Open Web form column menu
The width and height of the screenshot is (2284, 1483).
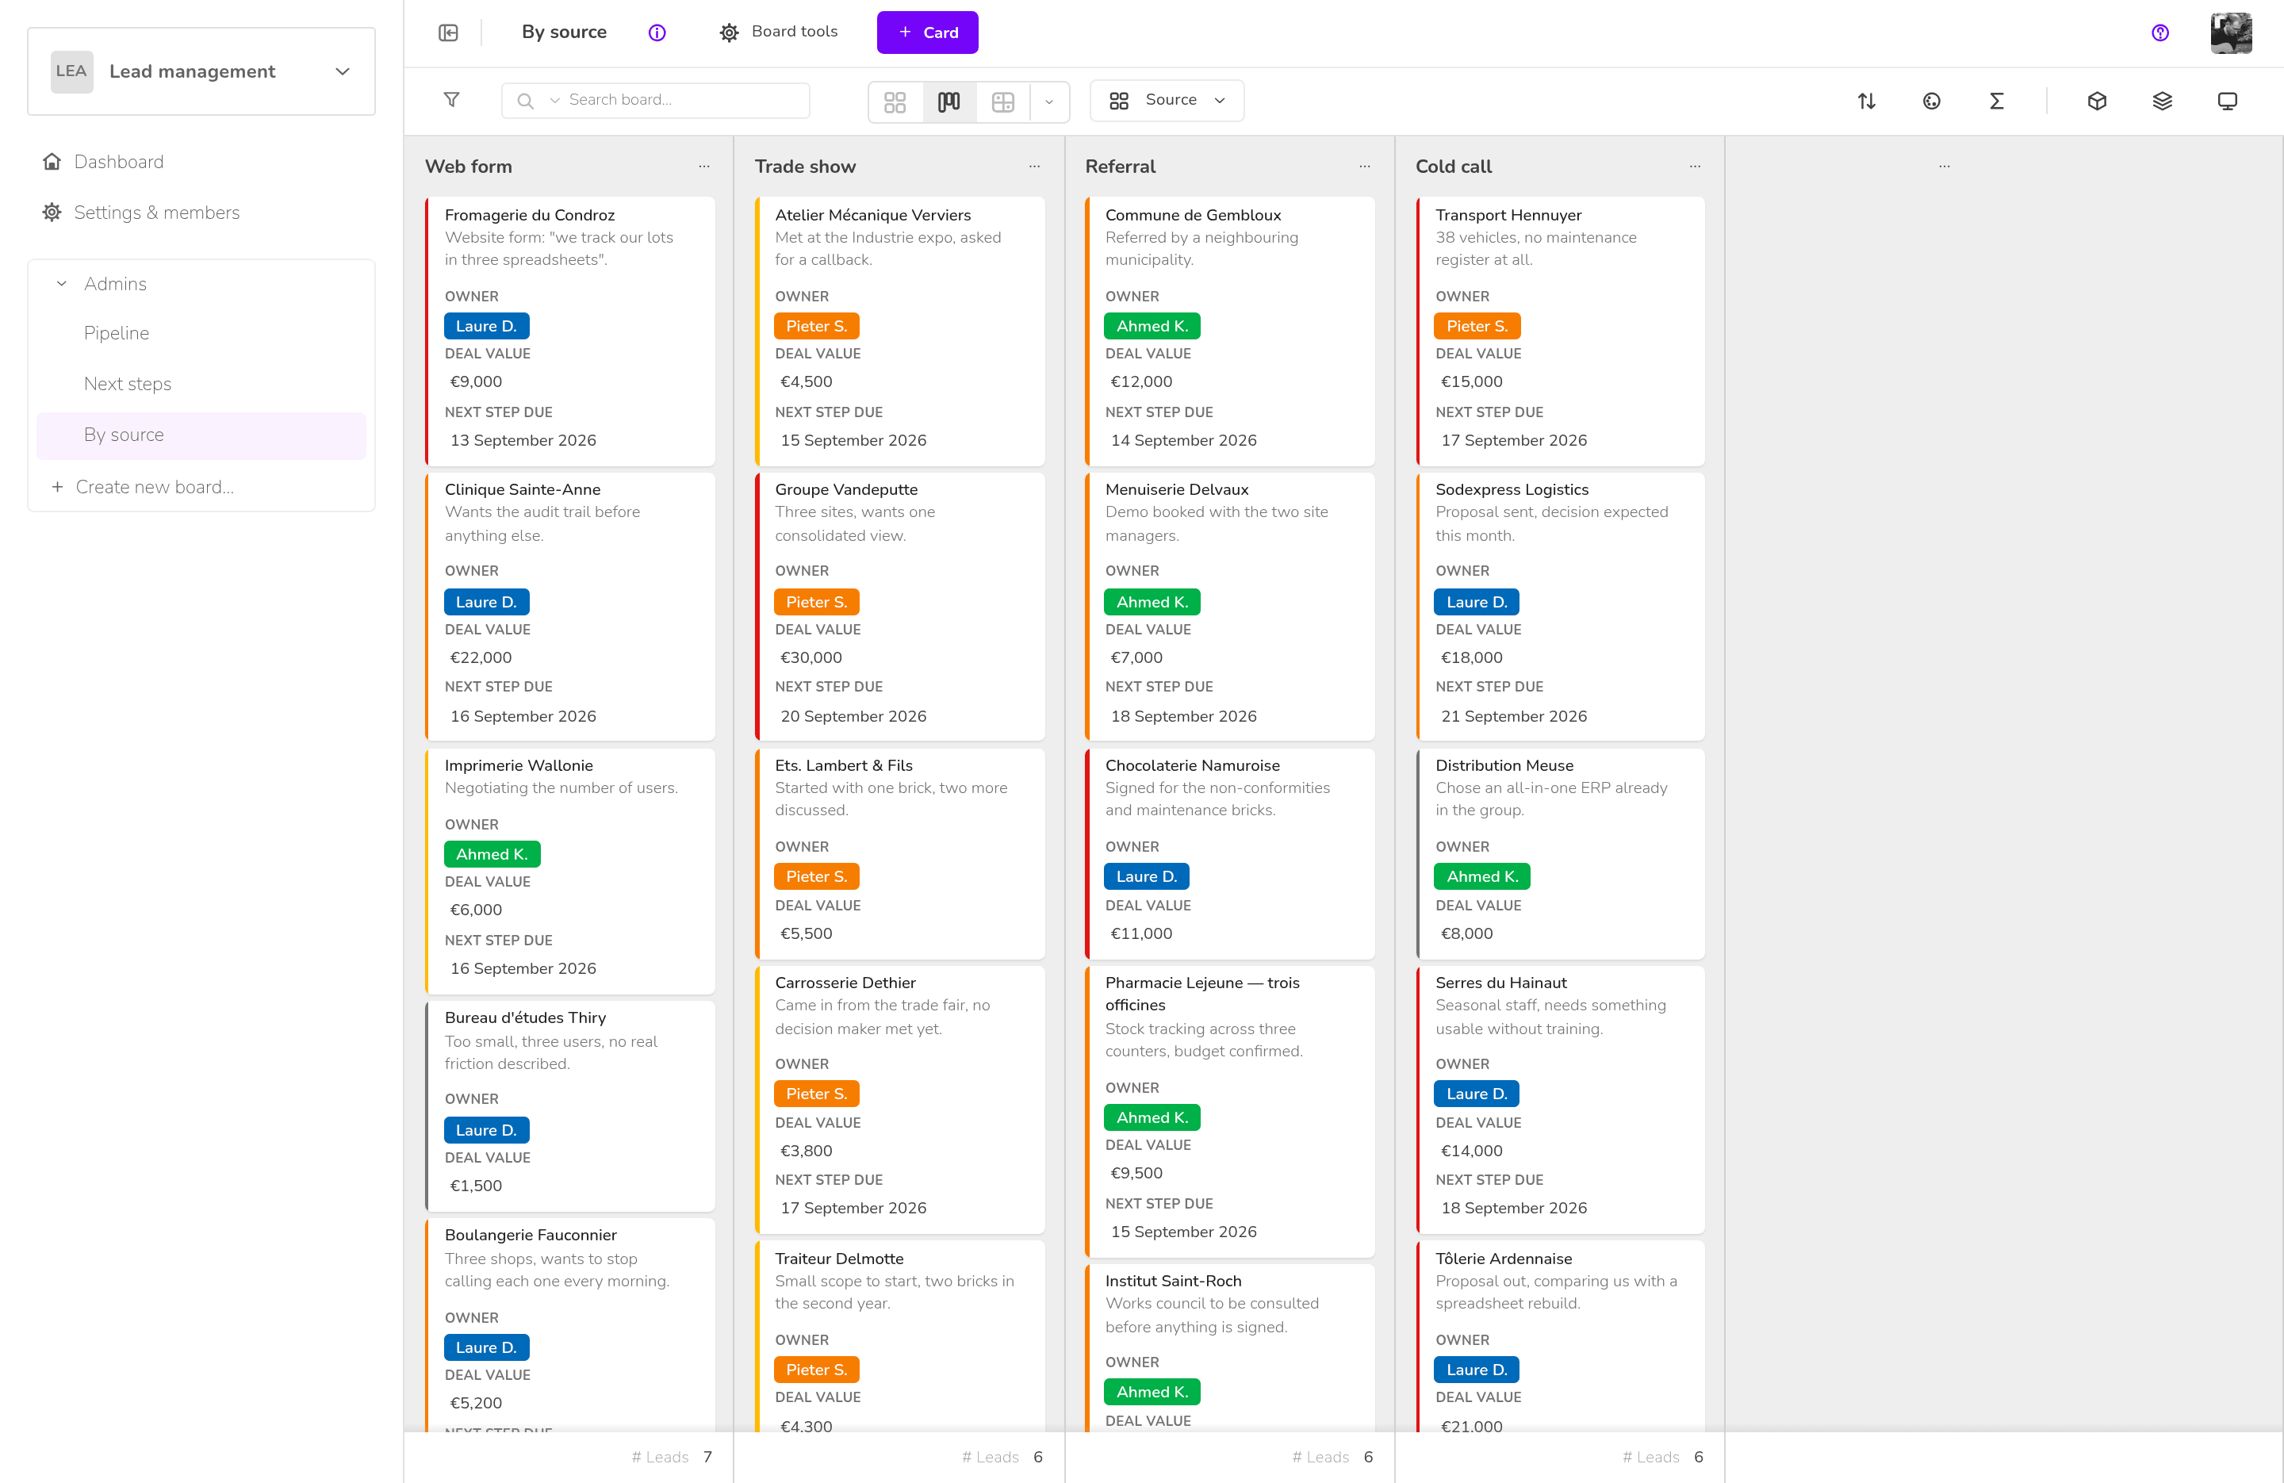click(x=704, y=166)
